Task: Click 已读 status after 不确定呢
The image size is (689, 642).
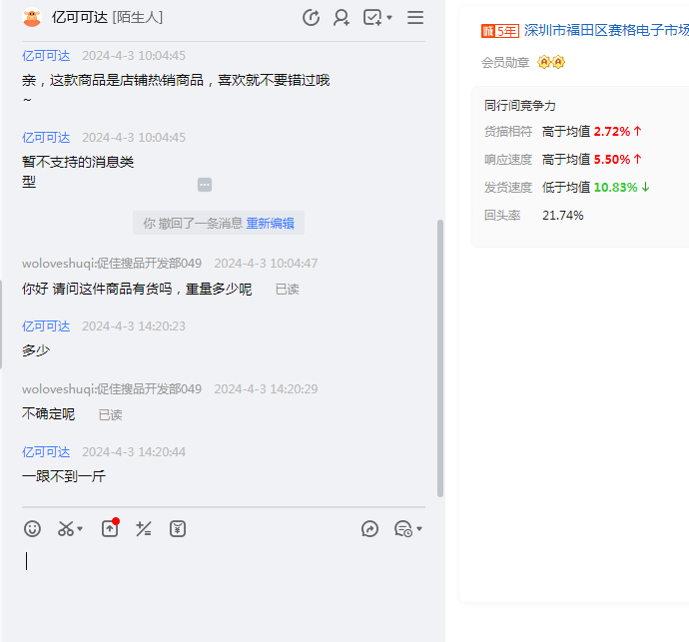Action: (x=110, y=414)
